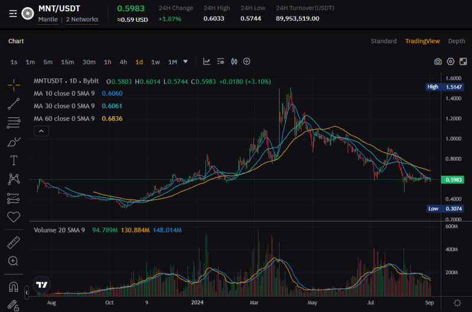
Task: Switch to the Standard chart view
Action: (383, 41)
